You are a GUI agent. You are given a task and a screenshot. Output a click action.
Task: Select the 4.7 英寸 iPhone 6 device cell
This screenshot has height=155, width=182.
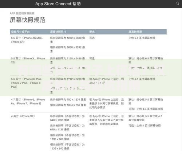click(x=28, y=101)
